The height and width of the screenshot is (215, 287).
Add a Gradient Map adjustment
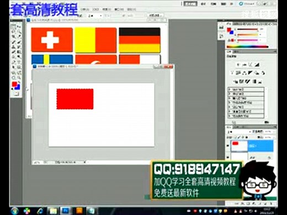point(254,81)
